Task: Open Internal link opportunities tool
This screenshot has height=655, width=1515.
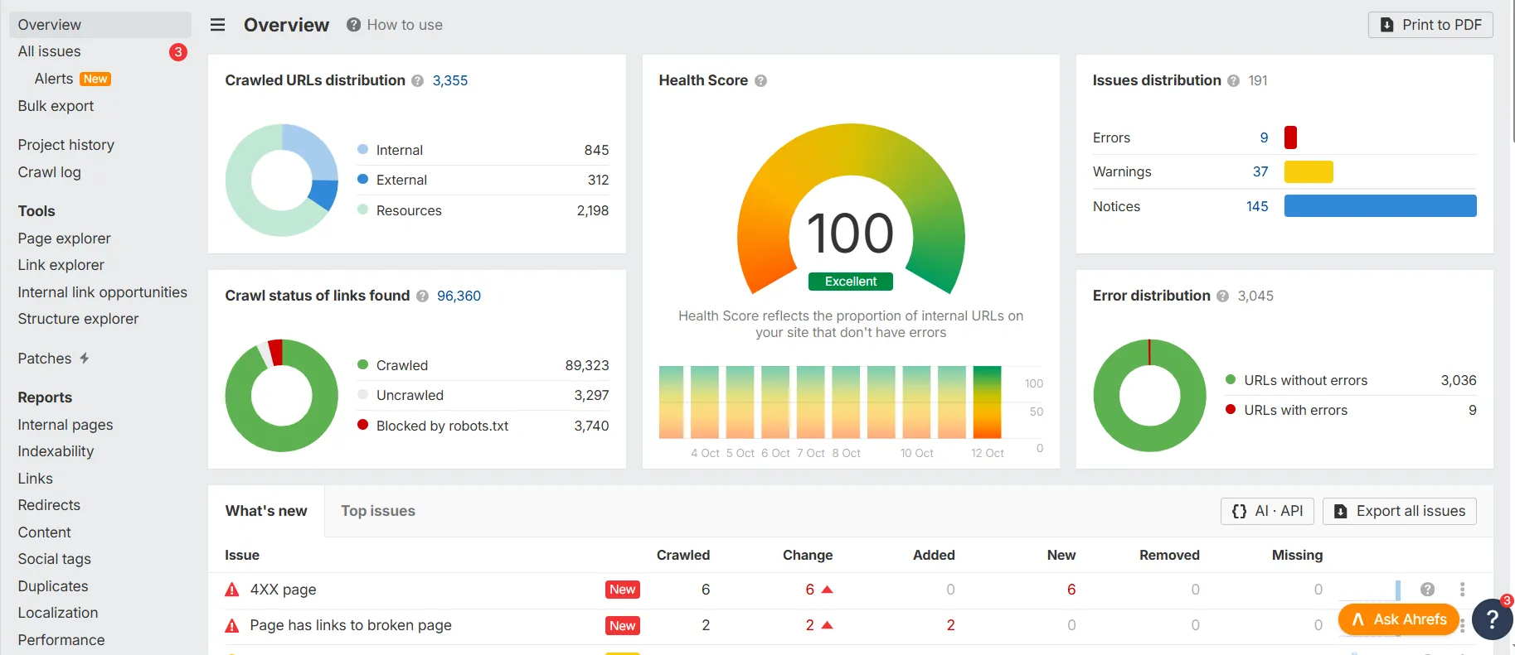Action: pos(103,292)
